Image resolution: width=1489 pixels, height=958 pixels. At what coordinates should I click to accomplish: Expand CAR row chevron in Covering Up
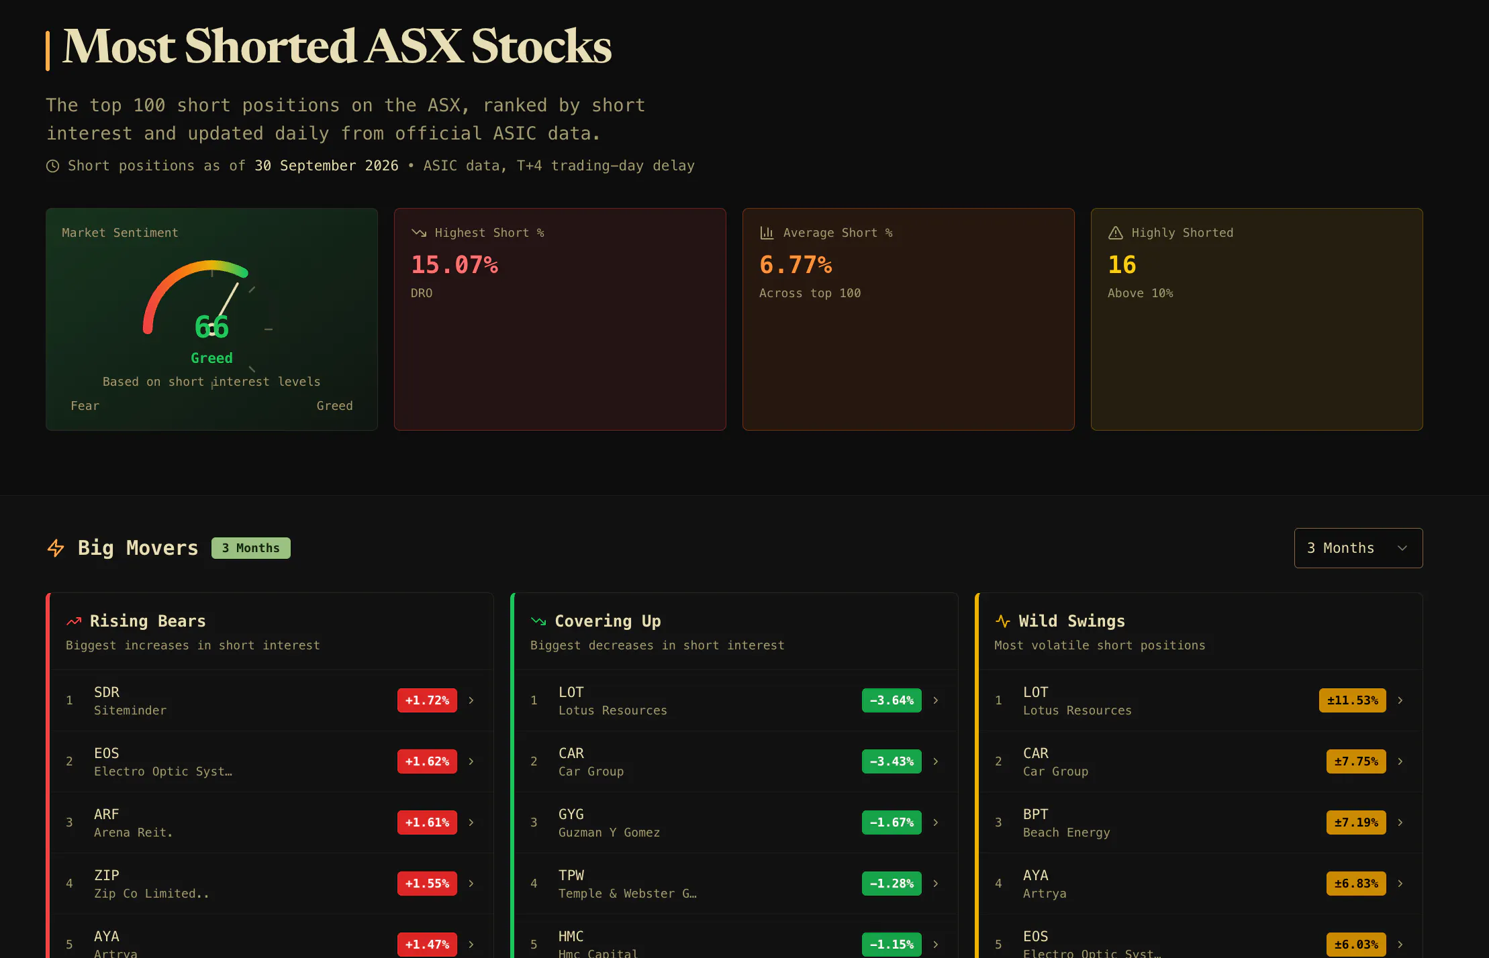point(936,761)
